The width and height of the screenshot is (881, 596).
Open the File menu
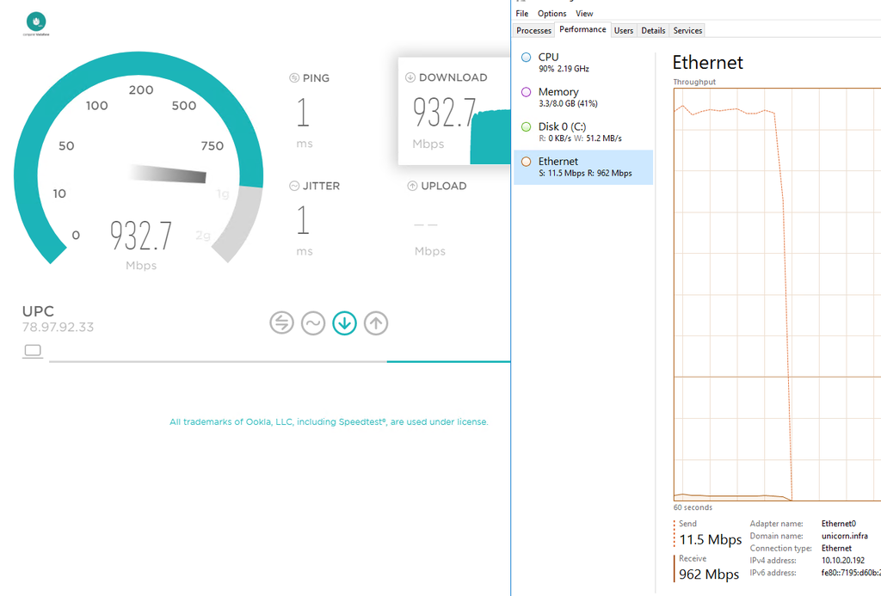(522, 14)
